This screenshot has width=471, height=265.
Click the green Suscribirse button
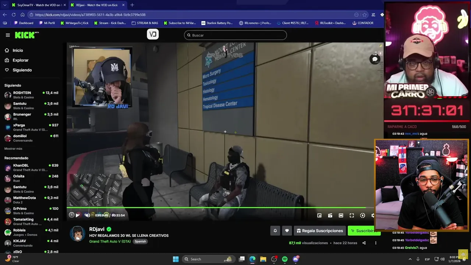(361, 231)
